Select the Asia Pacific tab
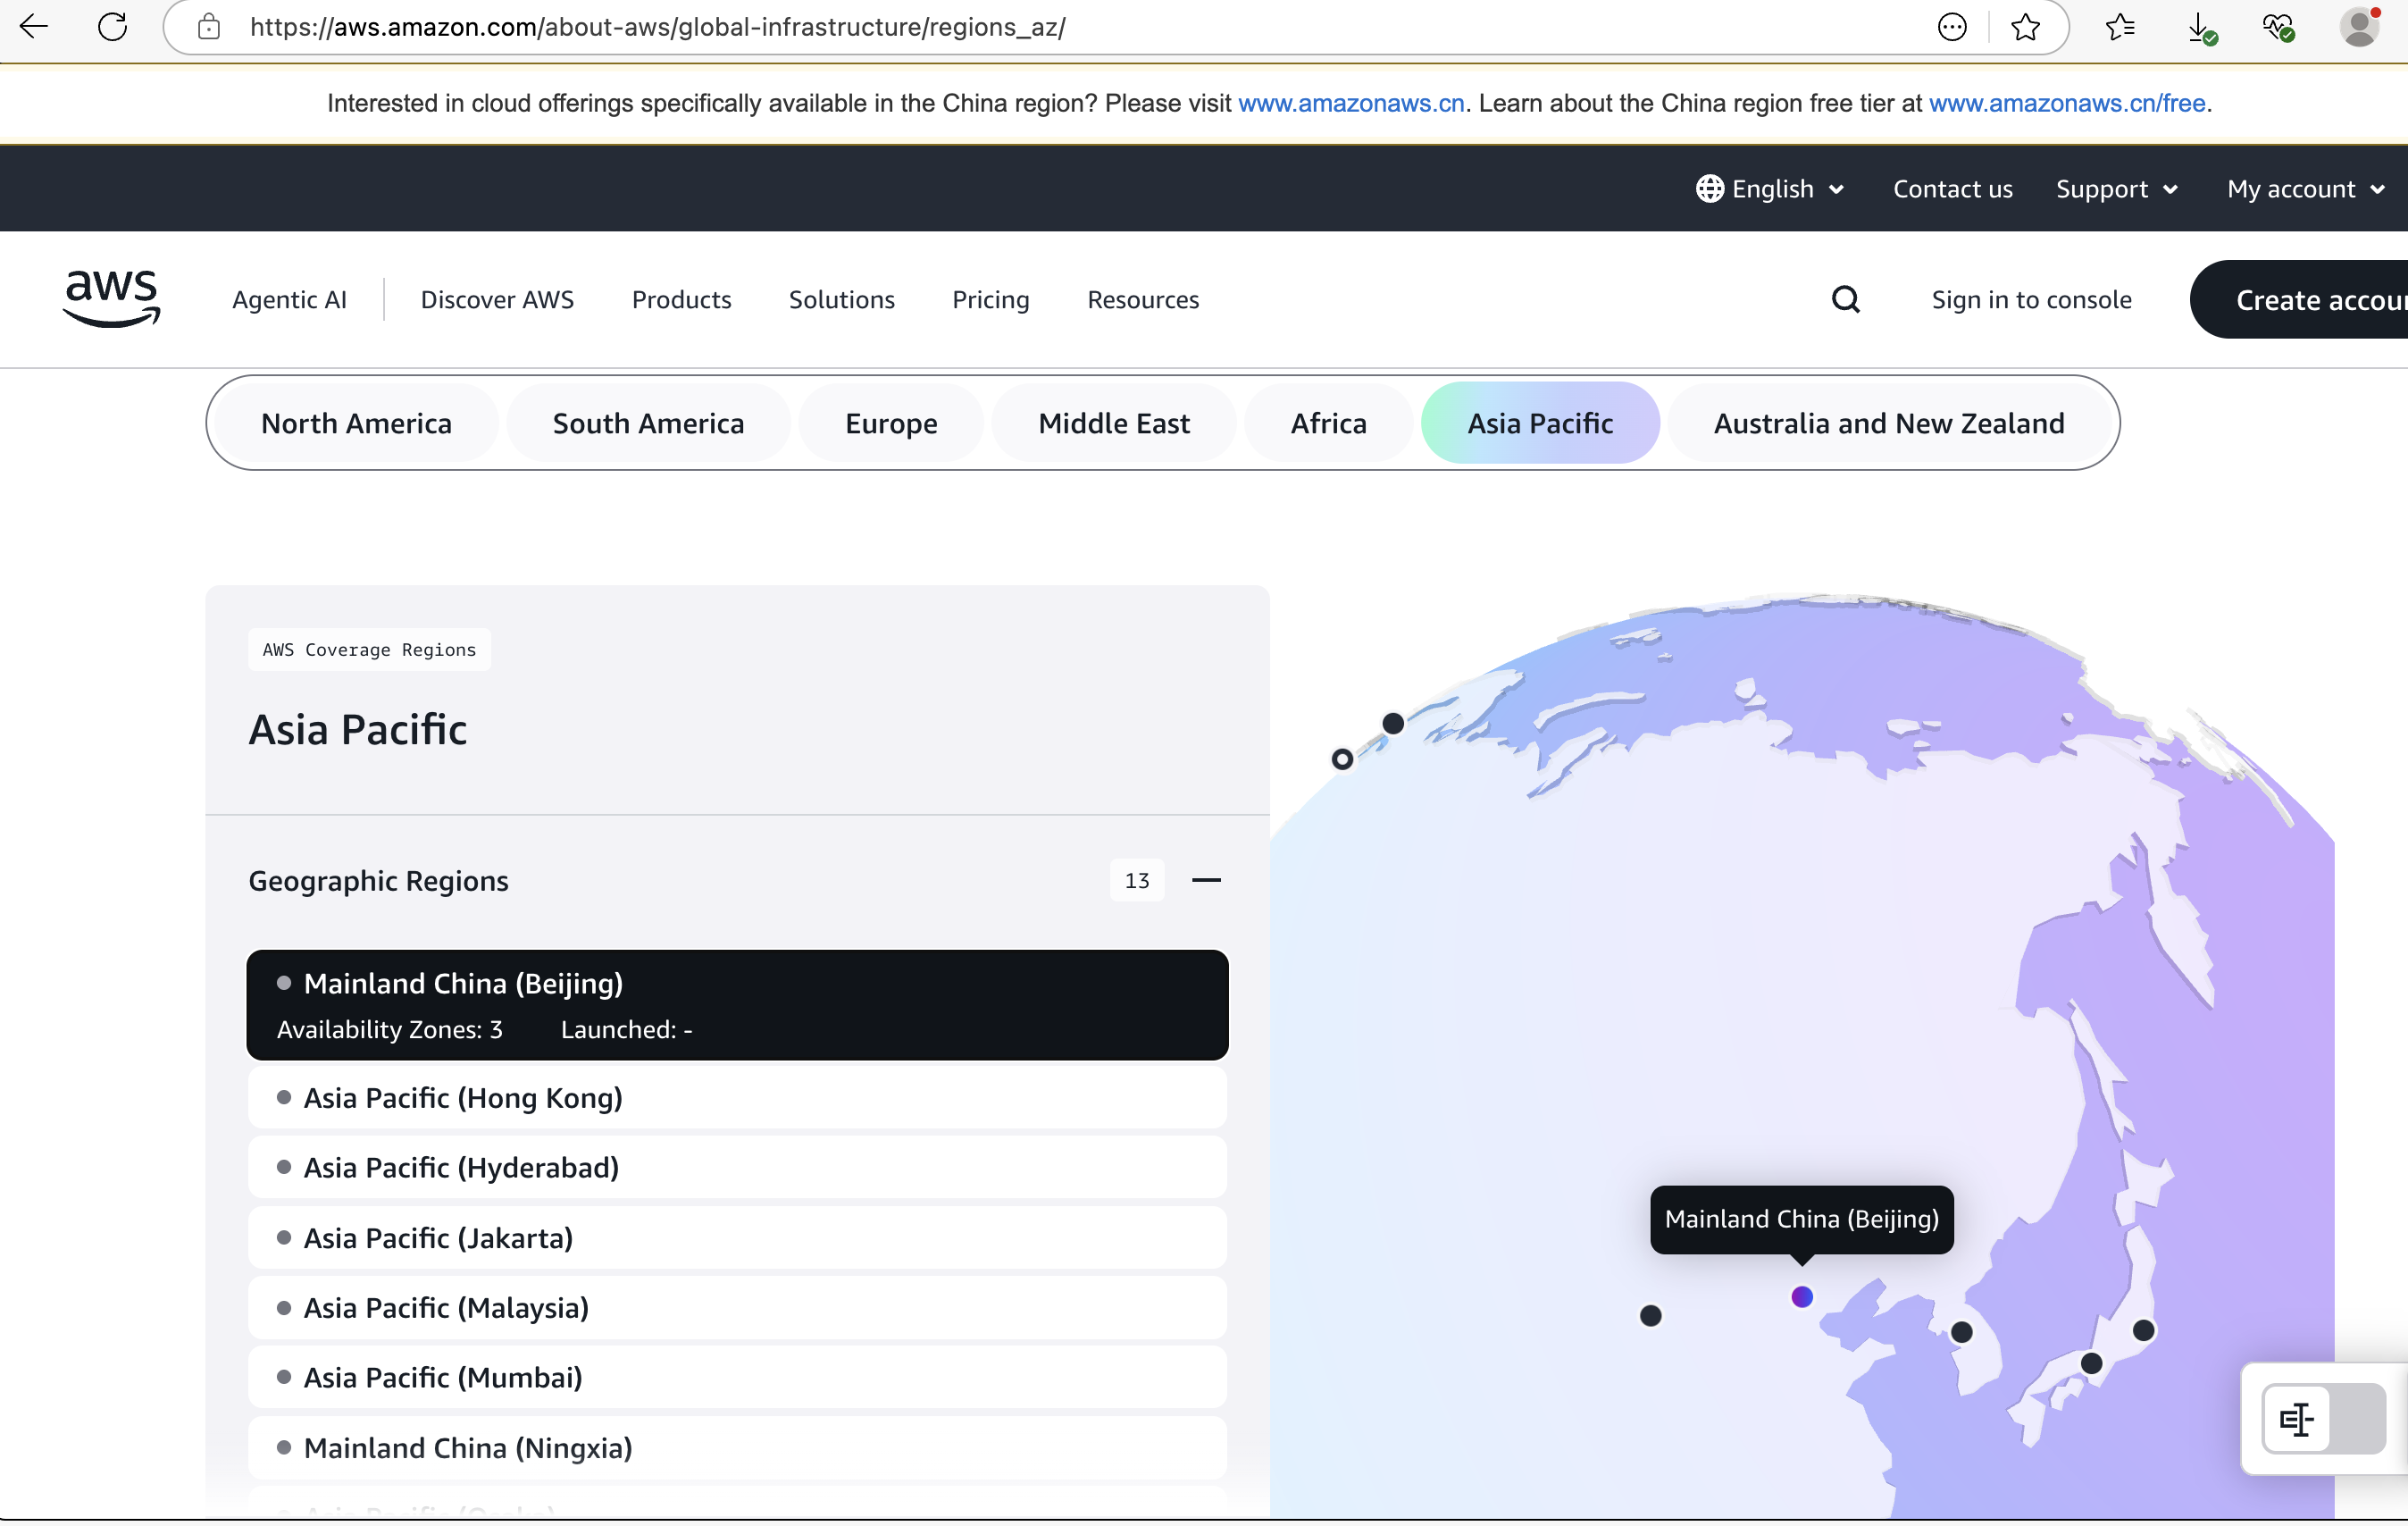Image resolution: width=2408 pixels, height=1526 pixels. pos(1540,423)
